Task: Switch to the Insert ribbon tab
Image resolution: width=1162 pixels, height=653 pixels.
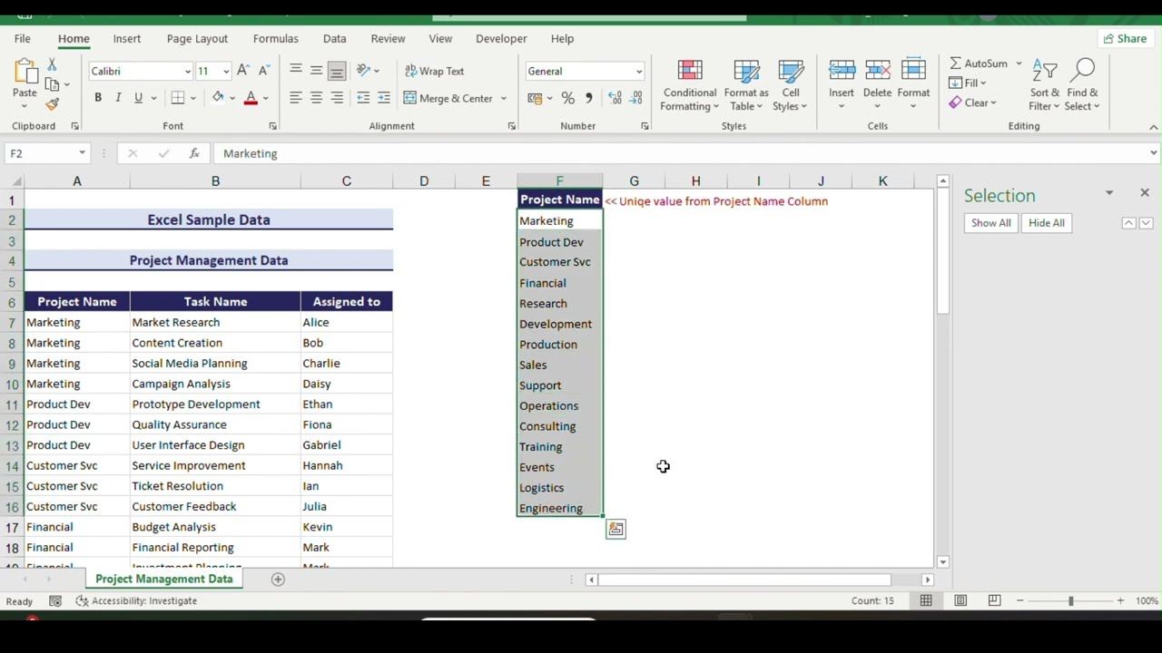Action: tap(127, 38)
